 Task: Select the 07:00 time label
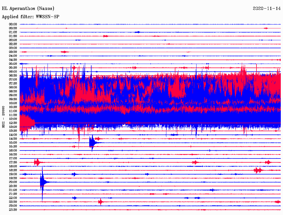pyautogui.click(x=13, y=80)
